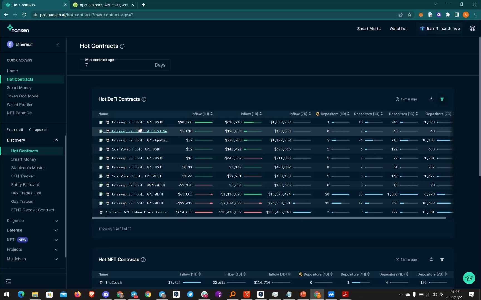Click the page vertical scrollbar
Viewport: 481px width, 300px height.
tap(480, 107)
